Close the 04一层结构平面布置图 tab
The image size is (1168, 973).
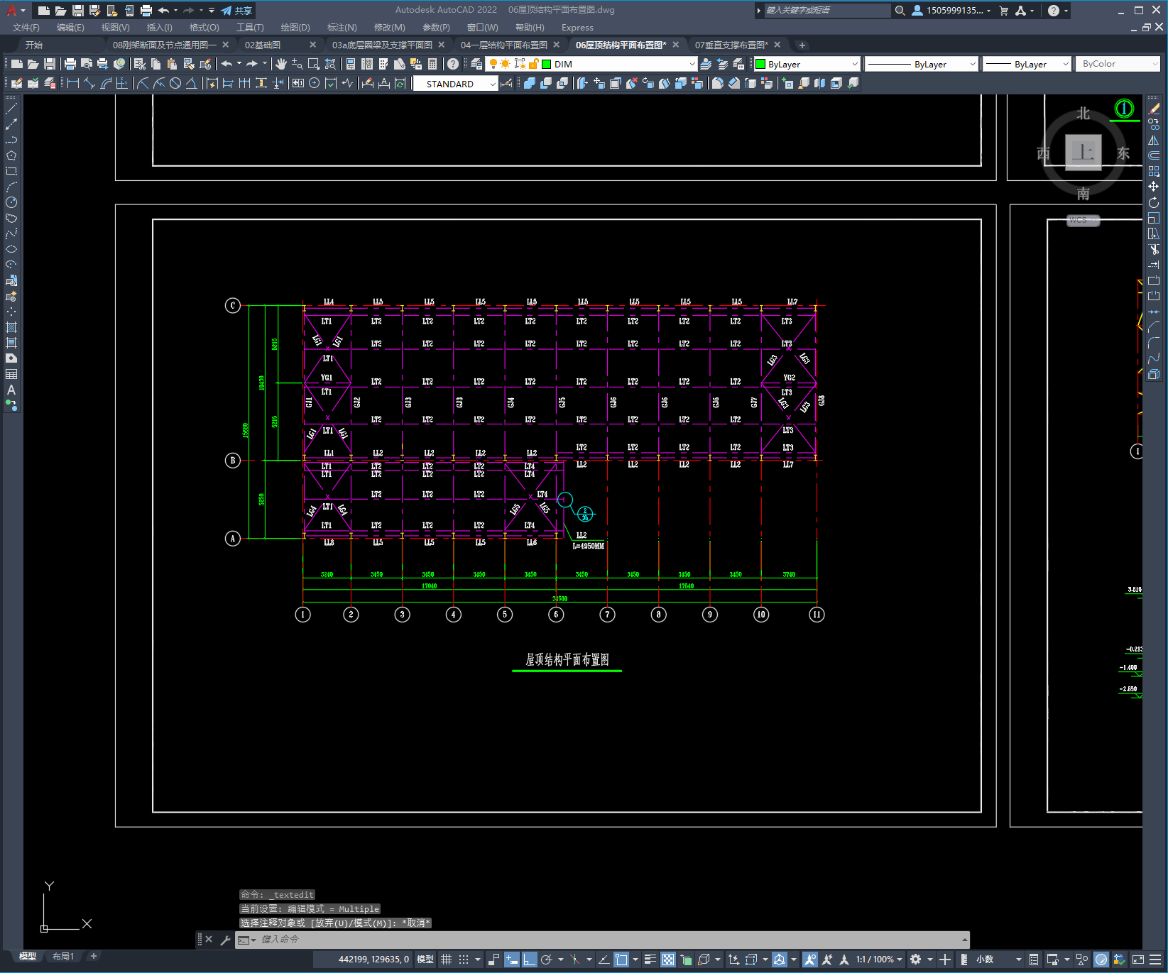click(x=557, y=45)
